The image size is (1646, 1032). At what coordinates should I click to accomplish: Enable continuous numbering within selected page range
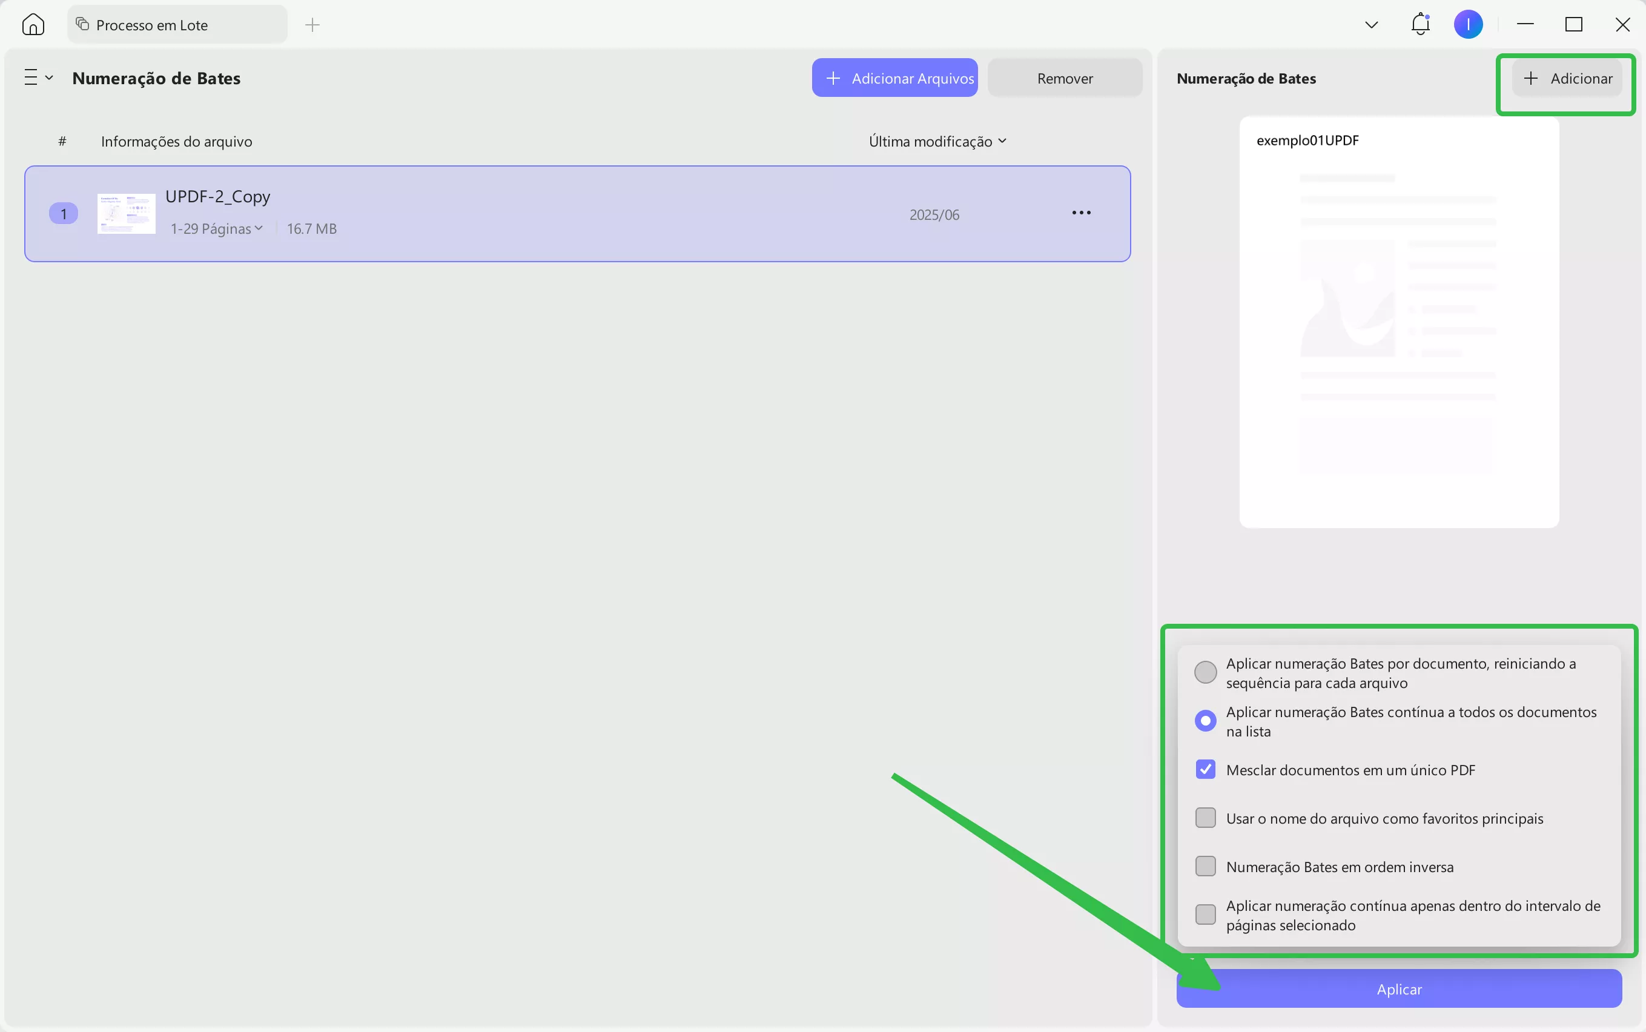click(x=1205, y=915)
